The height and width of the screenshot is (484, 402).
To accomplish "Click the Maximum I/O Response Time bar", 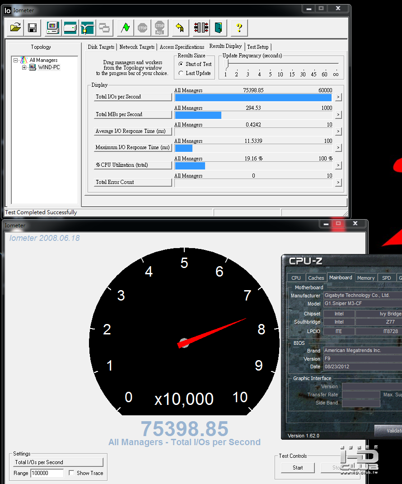I will click(x=253, y=148).
